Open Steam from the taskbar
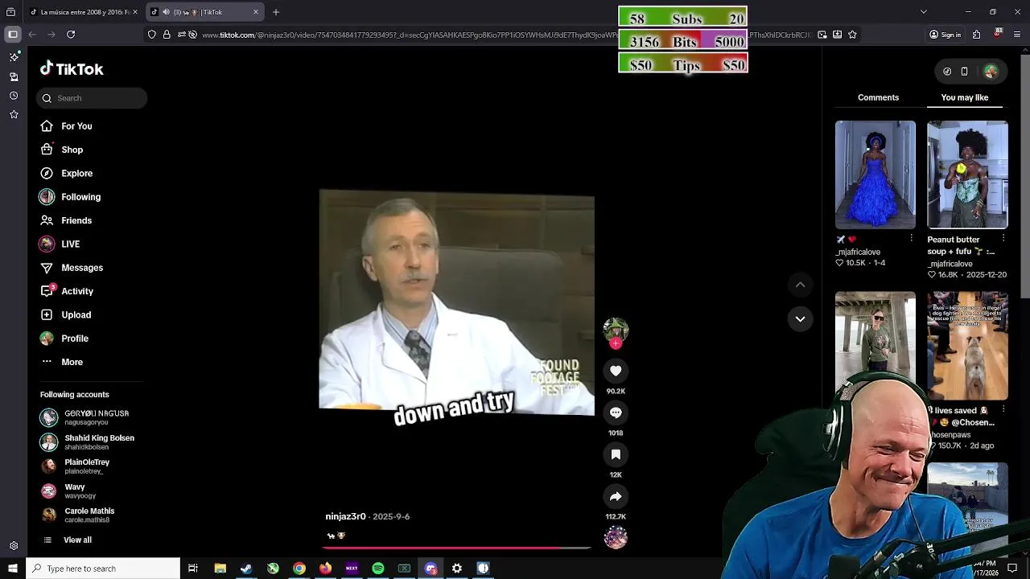Screen dimensions: 1030x579 click(246, 569)
